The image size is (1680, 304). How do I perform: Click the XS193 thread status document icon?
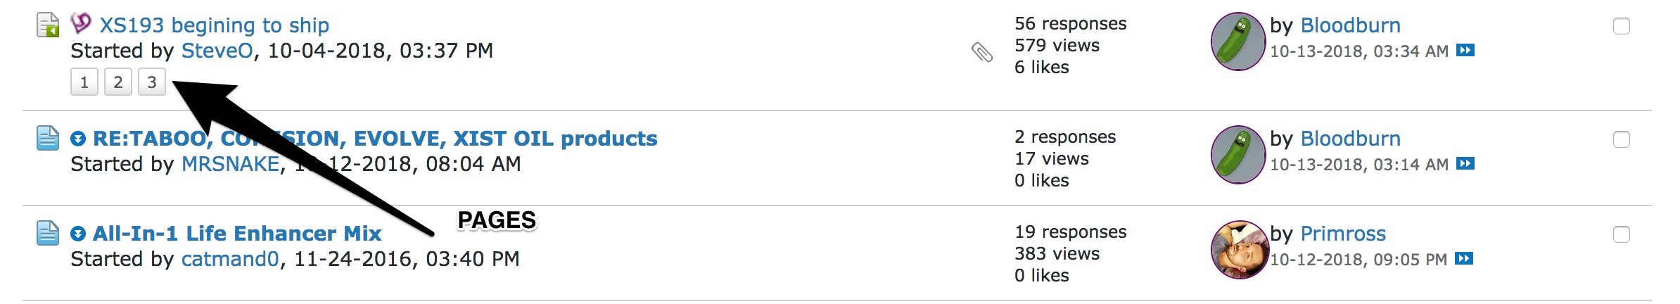coord(48,25)
